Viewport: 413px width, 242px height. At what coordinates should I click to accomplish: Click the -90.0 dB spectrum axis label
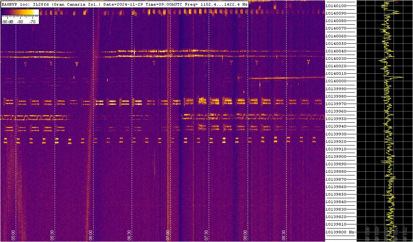368,233
